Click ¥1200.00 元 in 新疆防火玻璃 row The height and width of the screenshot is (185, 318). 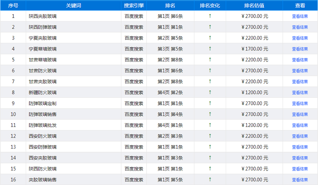[x=255, y=93]
